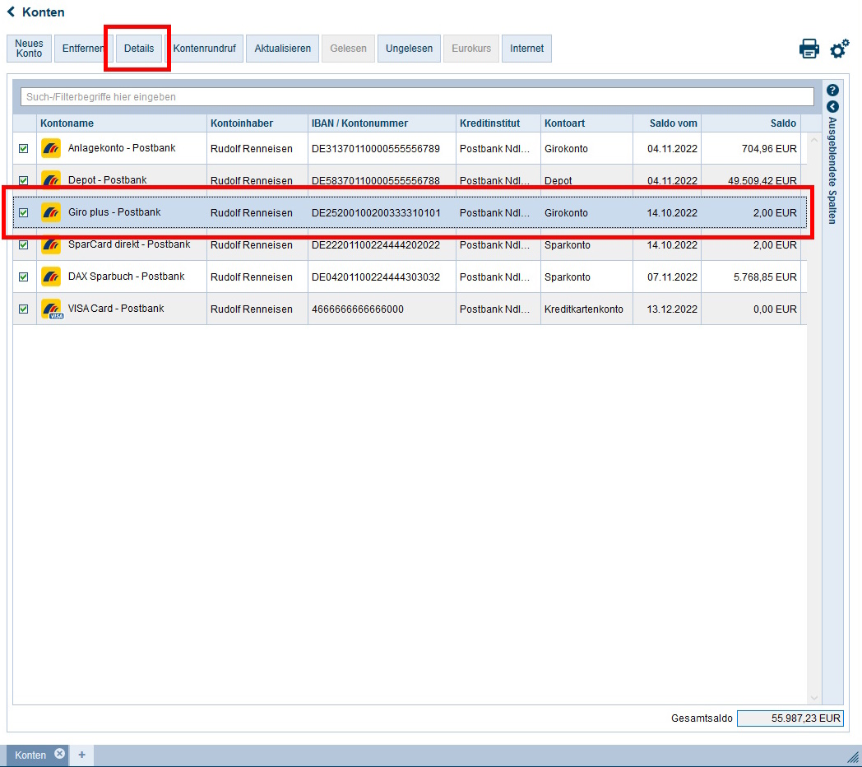Close the Konten tab with X
The width and height of the screenshot is (862, 767).
[x=59, y=754]
